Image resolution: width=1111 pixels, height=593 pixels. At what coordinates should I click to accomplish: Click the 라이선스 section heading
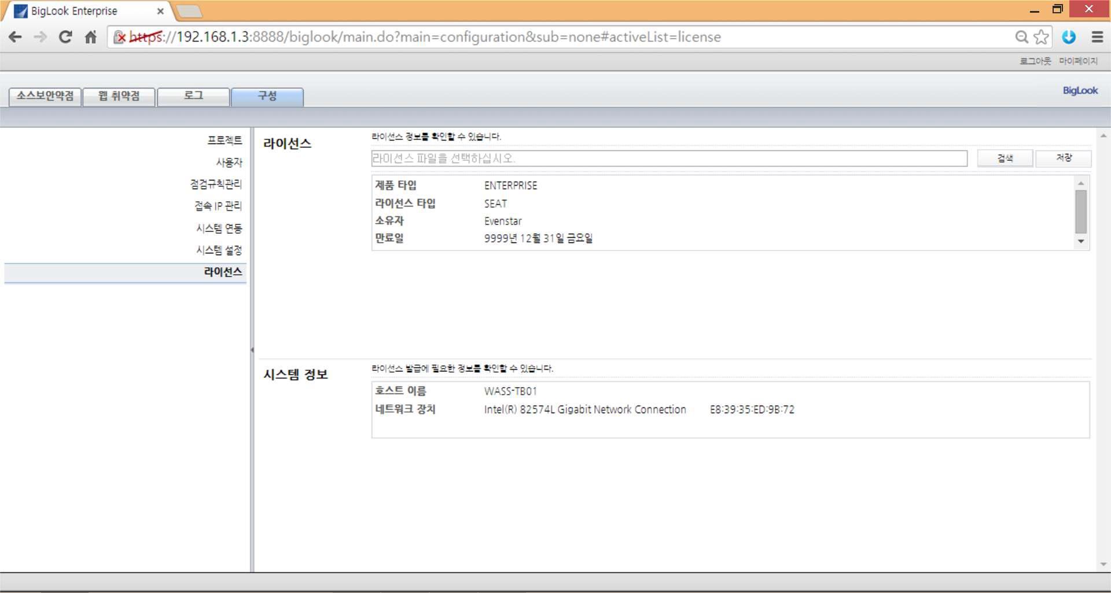[x=287, y=143]
